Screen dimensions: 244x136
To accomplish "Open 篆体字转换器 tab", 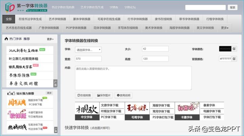I will 82,19.
